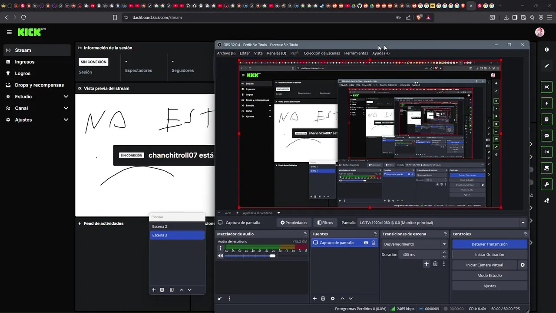Click the chat bubble icon in Kick's right sidebar
This screenshot has height=313, width=556.
546,136
